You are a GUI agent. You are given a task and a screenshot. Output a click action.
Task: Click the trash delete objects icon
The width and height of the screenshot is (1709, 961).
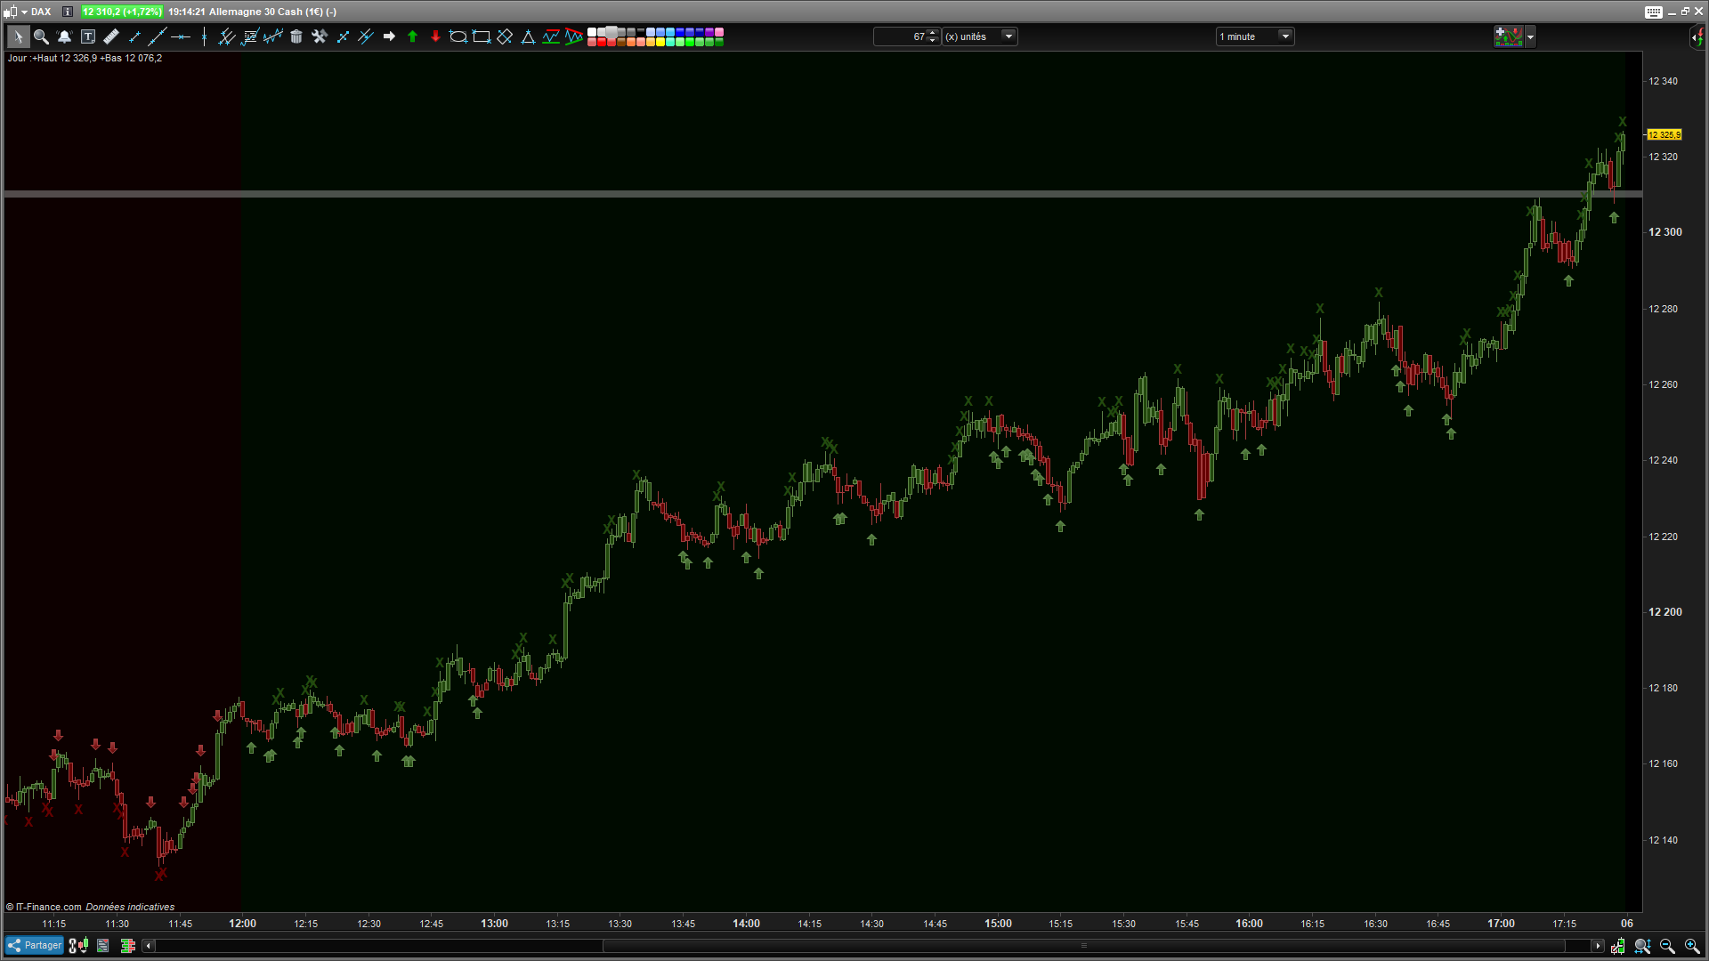(x=296, y=36)
